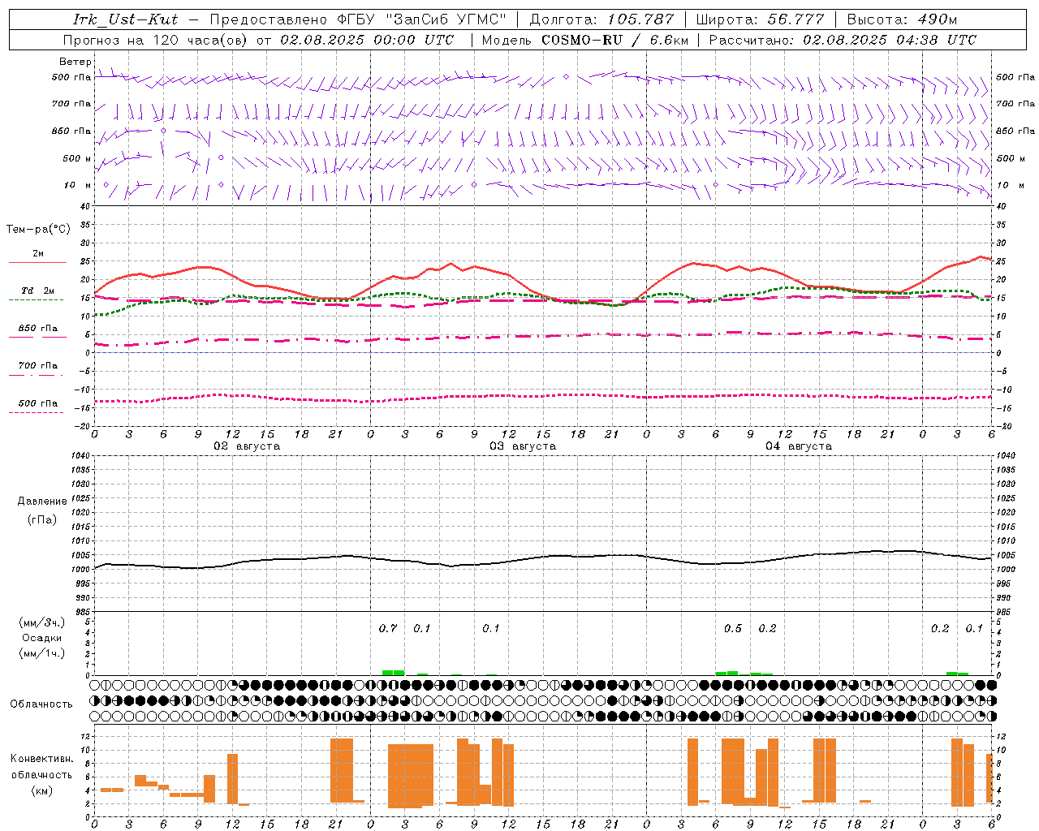Click the date label 02 августа
The height and width of the screenshot is (831, 1039).
click(247, 446)
